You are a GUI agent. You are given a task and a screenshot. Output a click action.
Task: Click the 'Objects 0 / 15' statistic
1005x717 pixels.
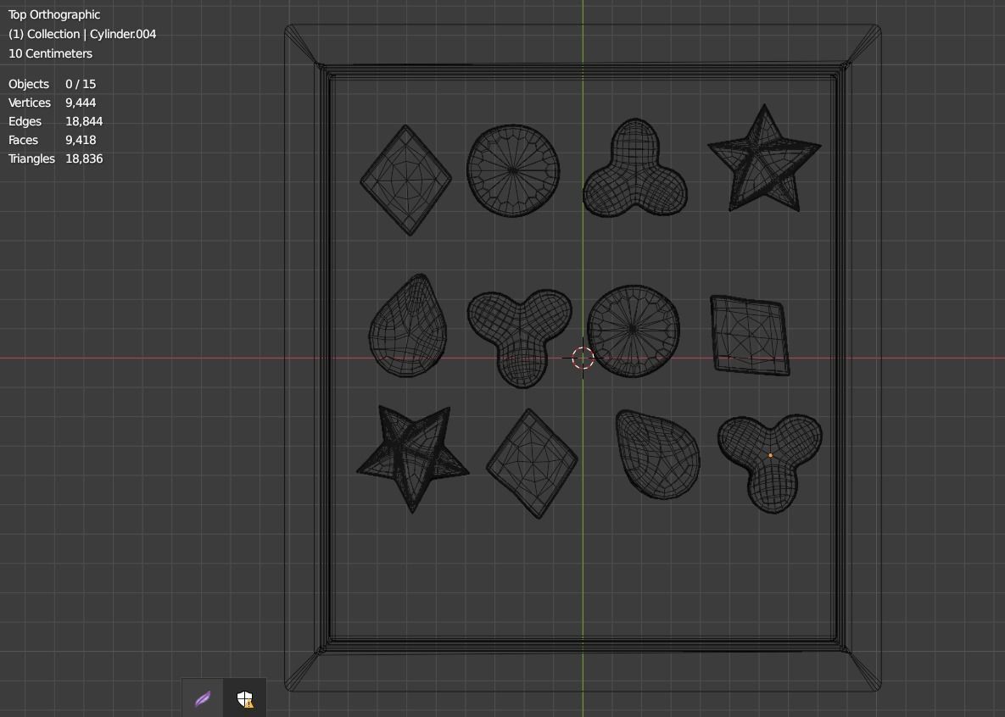(52, 84)
